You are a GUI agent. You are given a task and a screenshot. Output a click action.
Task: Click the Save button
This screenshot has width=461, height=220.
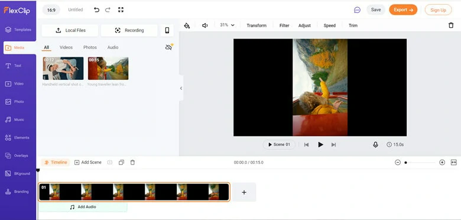[x=376, y=9]
